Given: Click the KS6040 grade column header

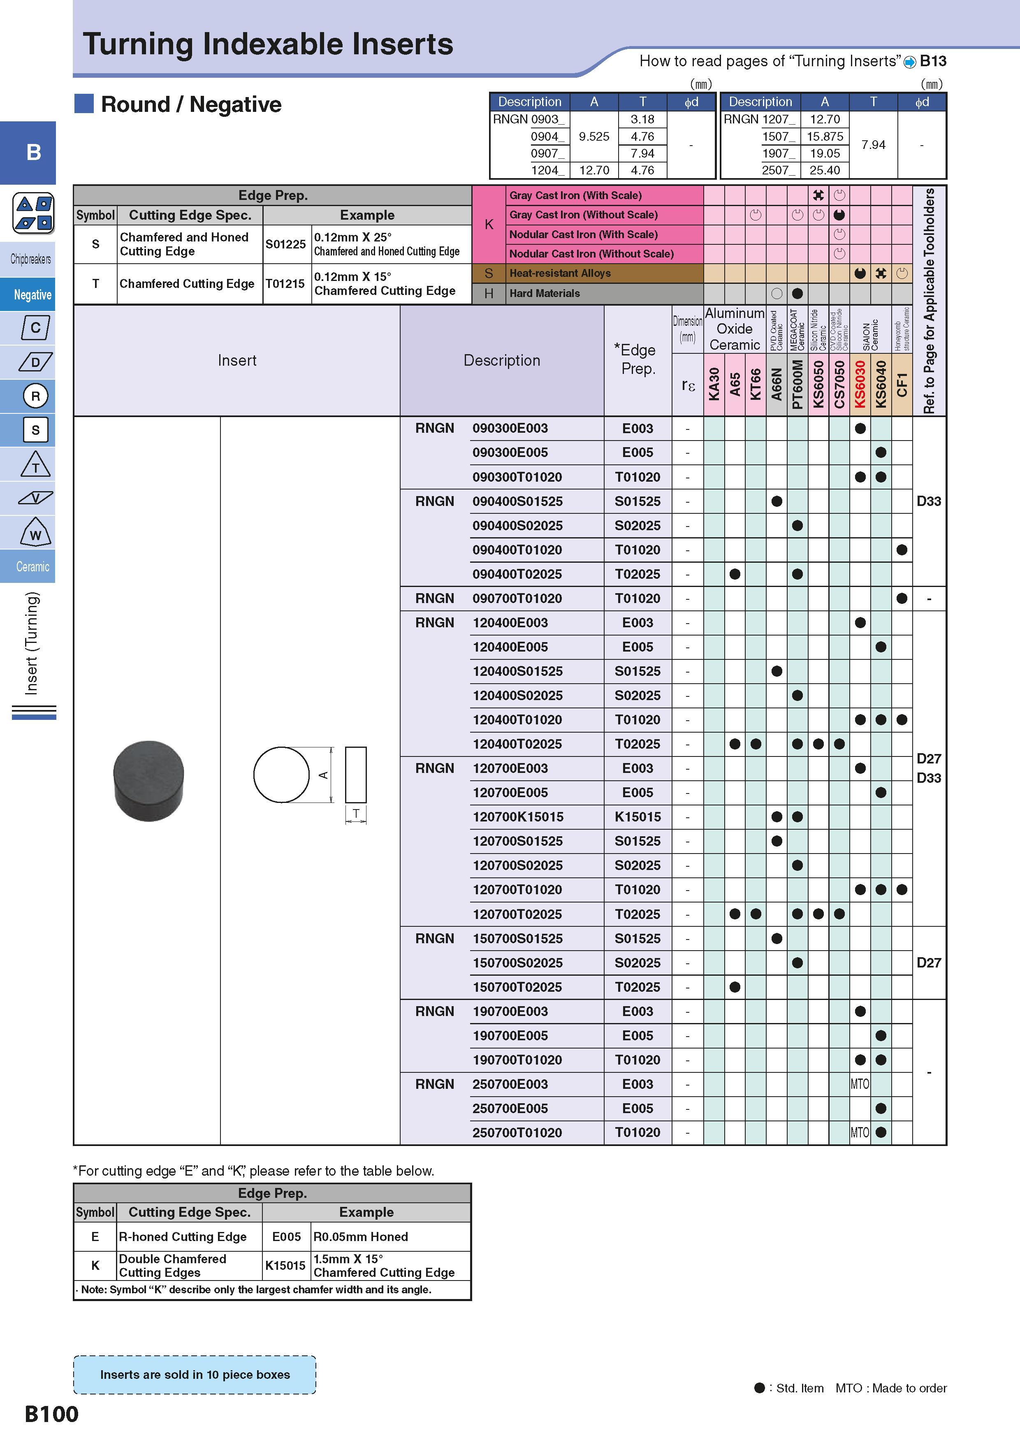Looking at the screenshot, I should click(881, 384).
